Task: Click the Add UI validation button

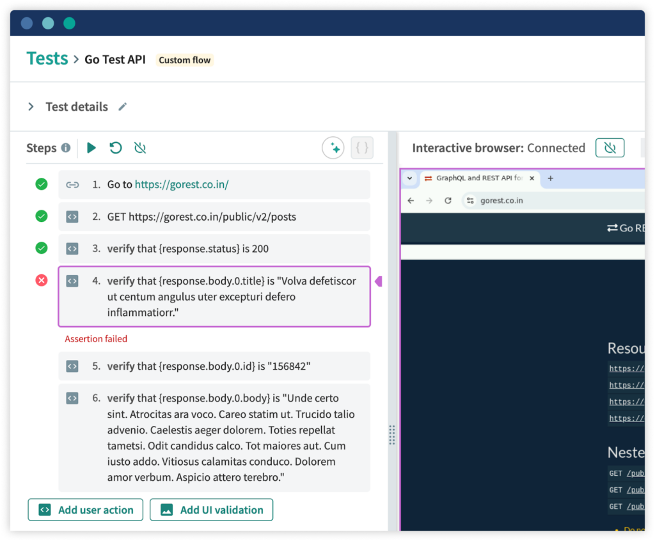Action: pos(211,510)
